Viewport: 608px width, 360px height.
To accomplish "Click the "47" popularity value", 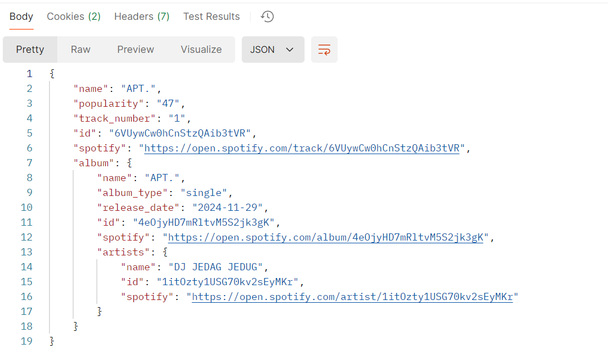I will point(169,103).
